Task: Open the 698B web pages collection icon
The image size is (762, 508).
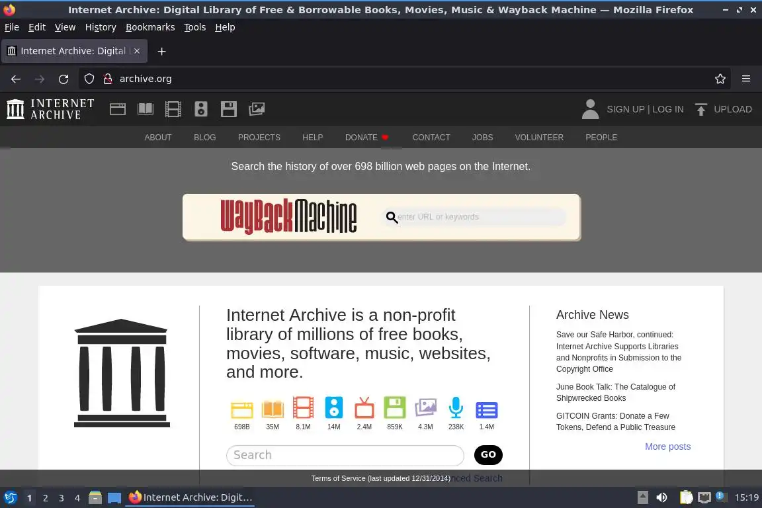Action: (x=241, y=410)
